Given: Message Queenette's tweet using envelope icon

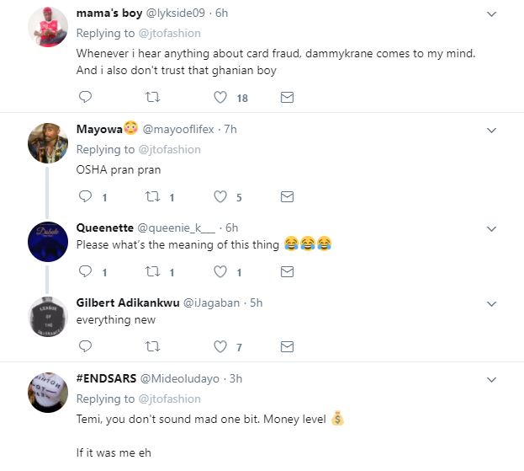Looking at the screenshot, I should pyautogui.click(x=287, y=272).
